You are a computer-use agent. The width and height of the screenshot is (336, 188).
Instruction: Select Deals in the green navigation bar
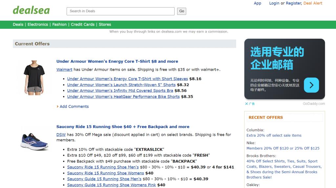coord(18,24)
